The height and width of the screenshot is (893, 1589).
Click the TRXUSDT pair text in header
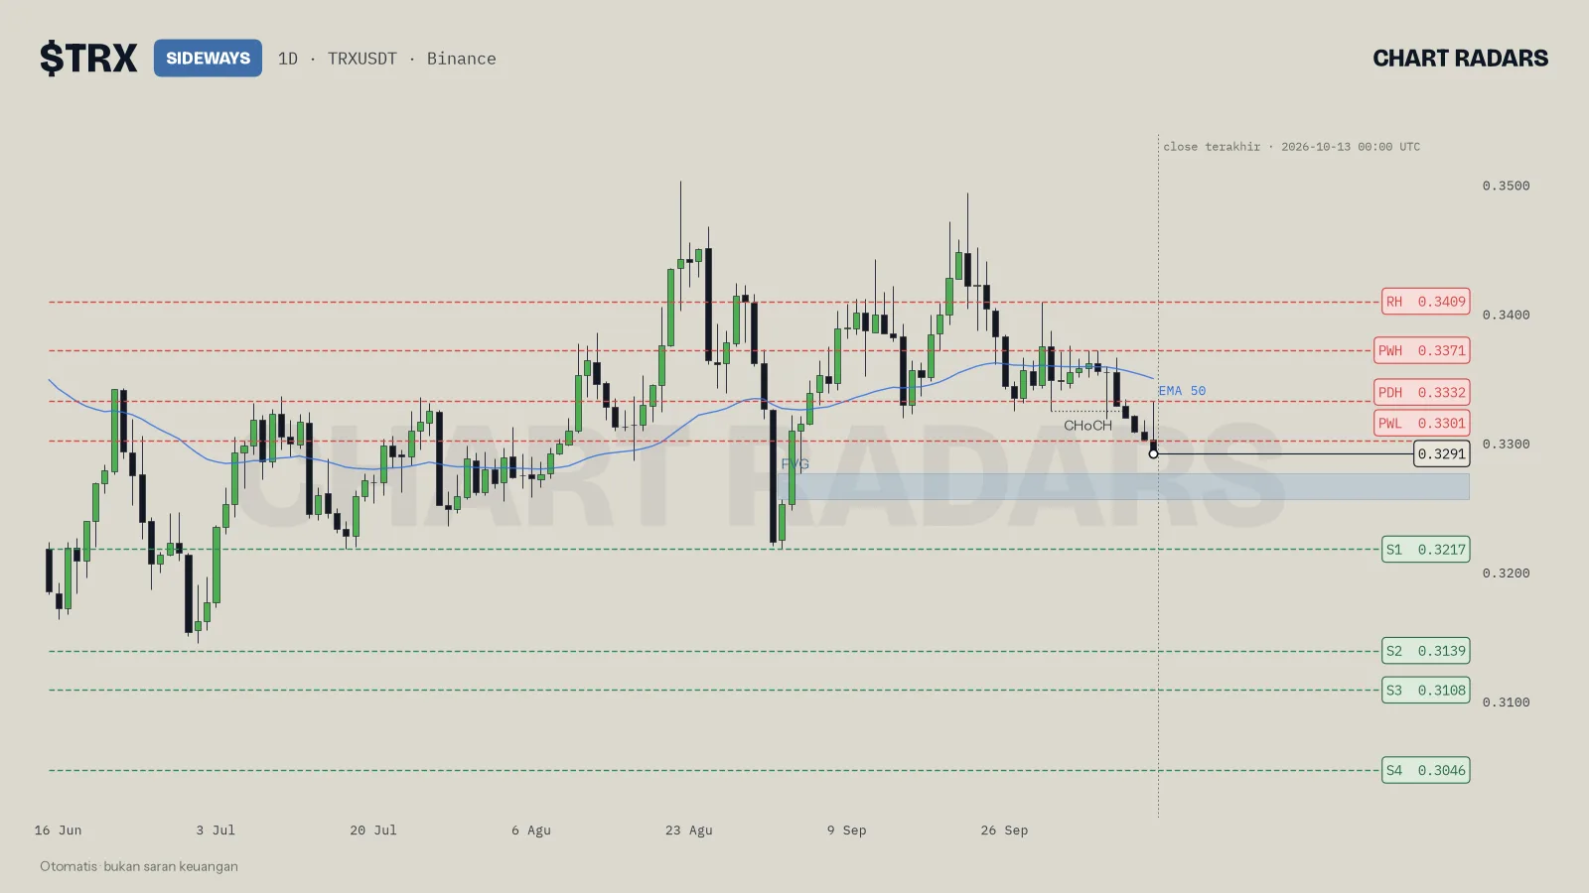(x=362, y=59)
